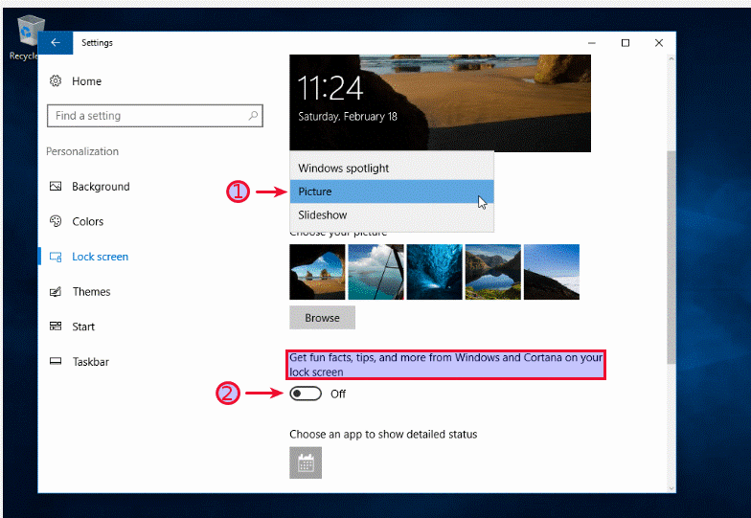Open the Recycle Bin on desktop
Viewport: 751px width, 518px height.
click(x=29, y=37)
